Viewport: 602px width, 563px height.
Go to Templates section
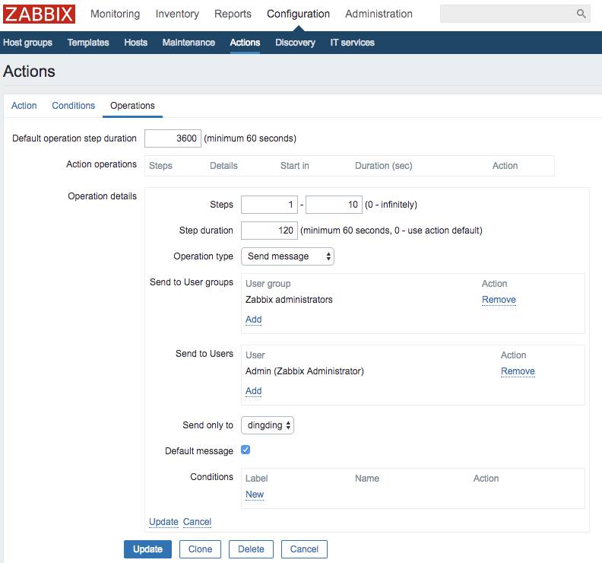pyautogui.click(x=88, y=43)
